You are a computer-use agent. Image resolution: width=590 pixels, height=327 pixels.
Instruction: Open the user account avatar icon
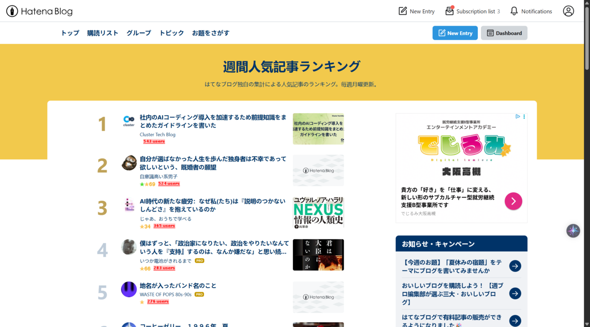[x=568, y=11]
